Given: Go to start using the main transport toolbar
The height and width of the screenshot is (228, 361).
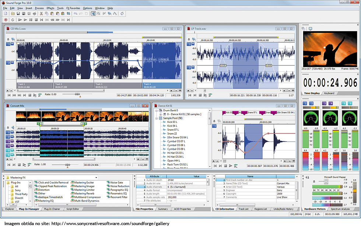Looking at the screenshot, I should point(41,20).
